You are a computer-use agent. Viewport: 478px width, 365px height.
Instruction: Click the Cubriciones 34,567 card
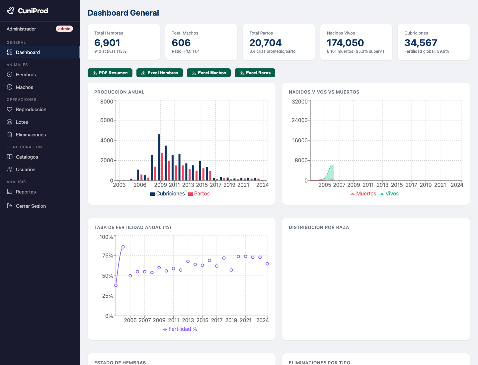click(434, 42)
